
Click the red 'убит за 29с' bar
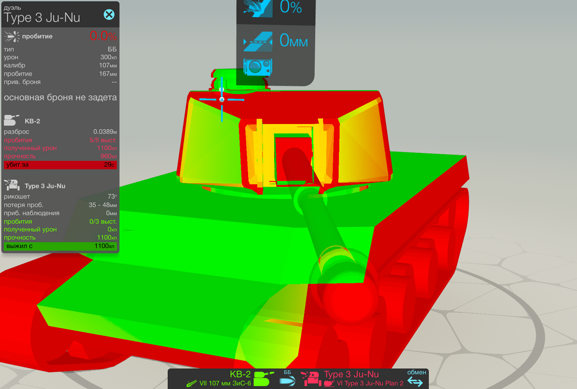61,164
